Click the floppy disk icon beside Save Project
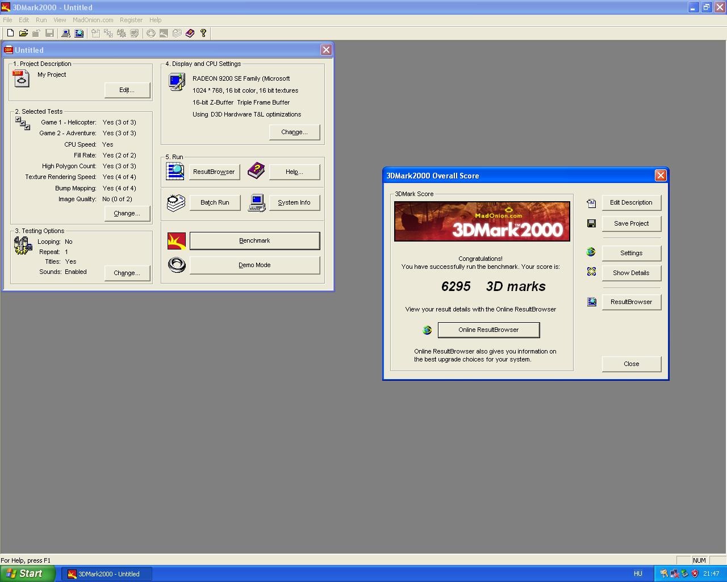 pyautogui.click(x=591, y=223)
